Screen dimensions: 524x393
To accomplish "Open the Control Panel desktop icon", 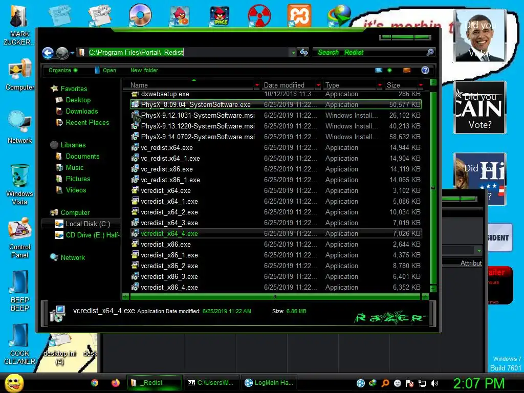I will (20, 237).
